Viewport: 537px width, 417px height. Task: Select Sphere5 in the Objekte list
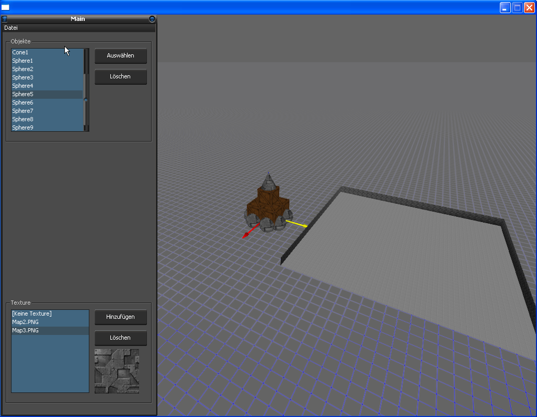[x=47, y=94]
